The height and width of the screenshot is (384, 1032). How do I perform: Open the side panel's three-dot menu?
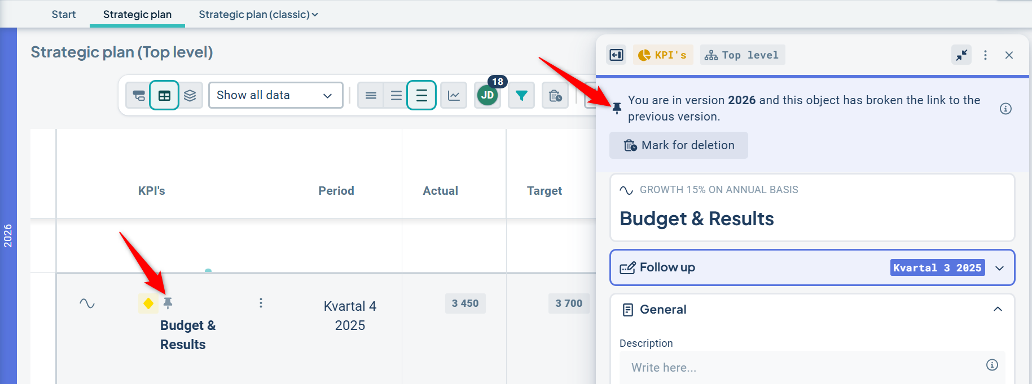coord(985,55)
